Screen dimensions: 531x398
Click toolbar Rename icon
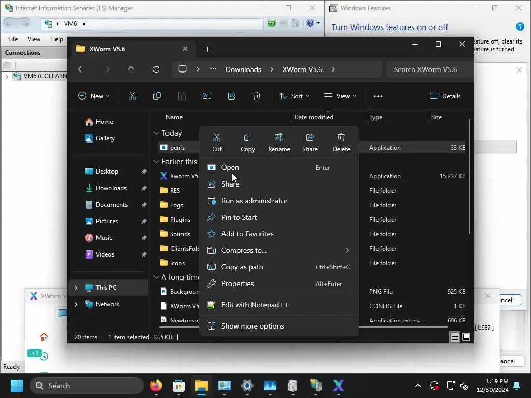coord(206,96)
